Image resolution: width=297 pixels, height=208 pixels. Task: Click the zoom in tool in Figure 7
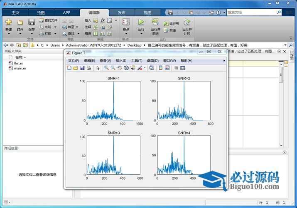(107, 68)
